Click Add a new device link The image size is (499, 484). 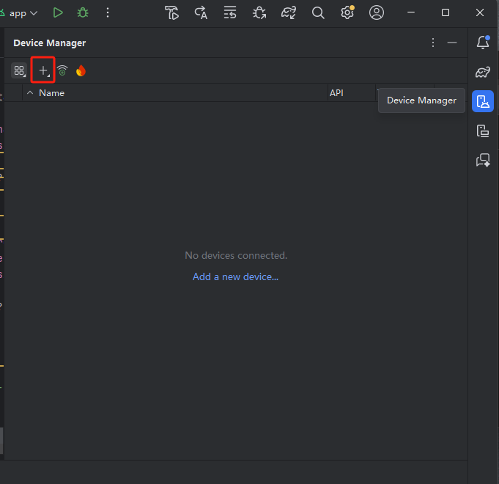pos(235,276)
